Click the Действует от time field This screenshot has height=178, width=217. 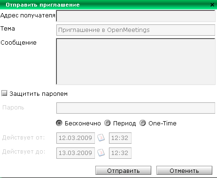tap(120, 138)
